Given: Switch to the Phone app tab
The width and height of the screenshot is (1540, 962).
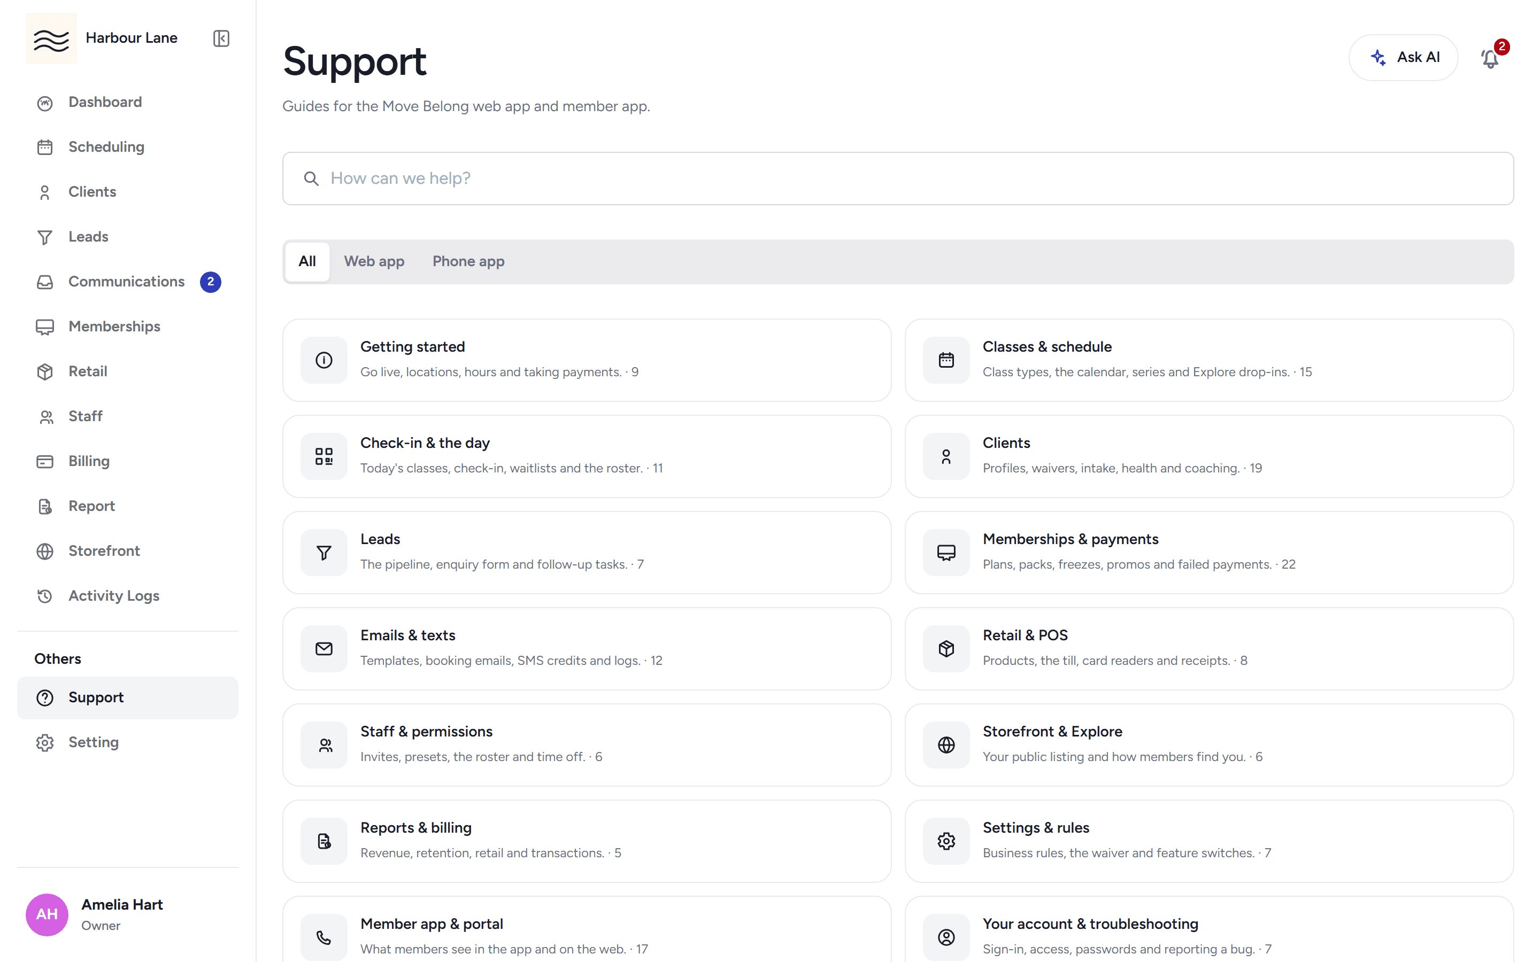Looking at the screenshot, I should click(468, 261).
